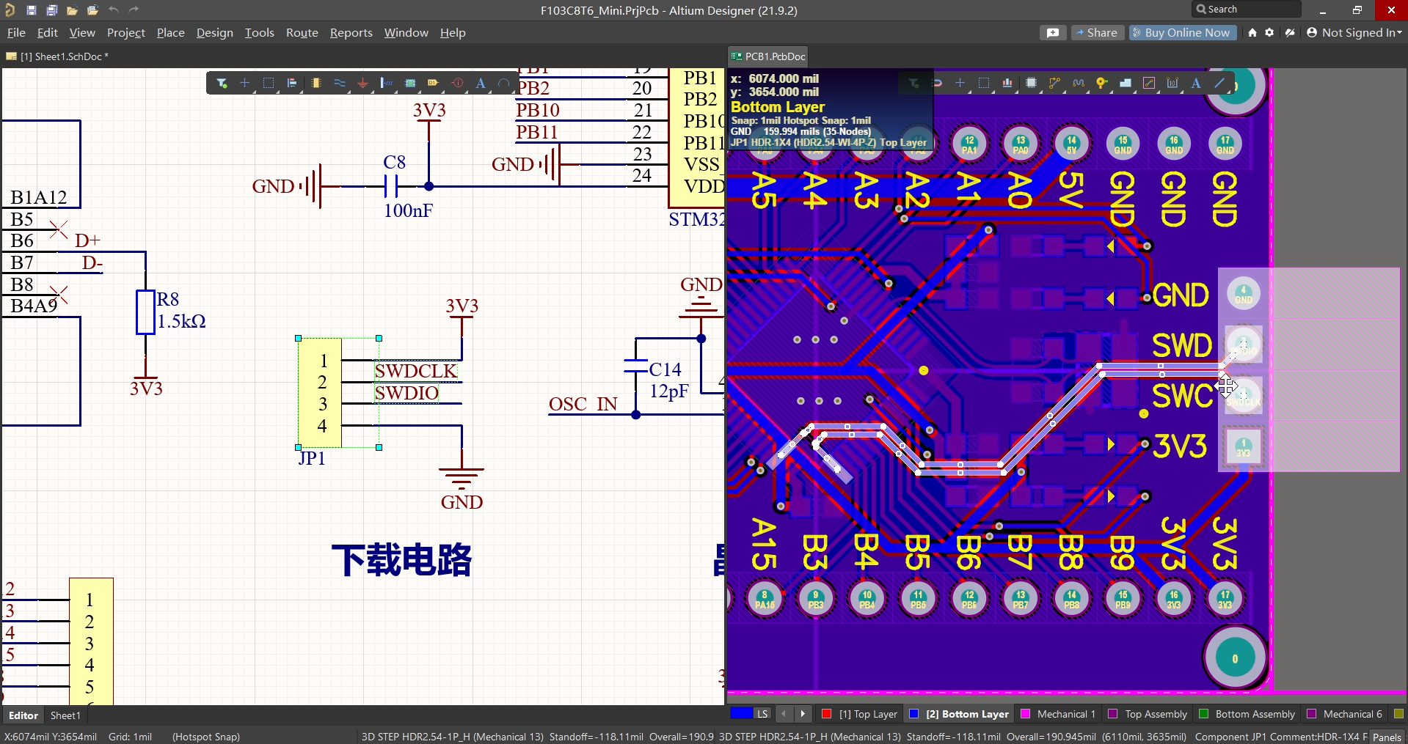
Task: Open the Reports menu
Action: [351, 32]
